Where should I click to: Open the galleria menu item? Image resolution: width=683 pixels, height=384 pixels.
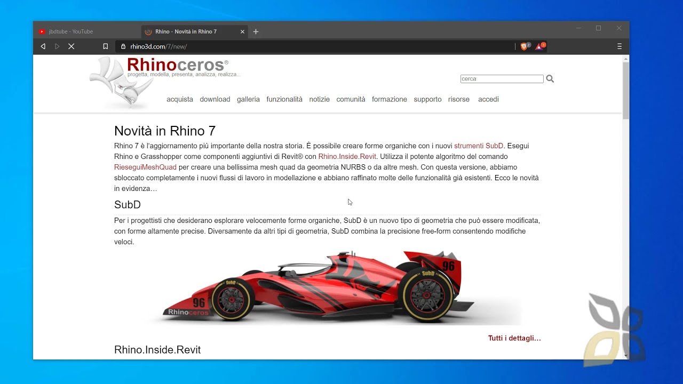[x=248, y=99]
